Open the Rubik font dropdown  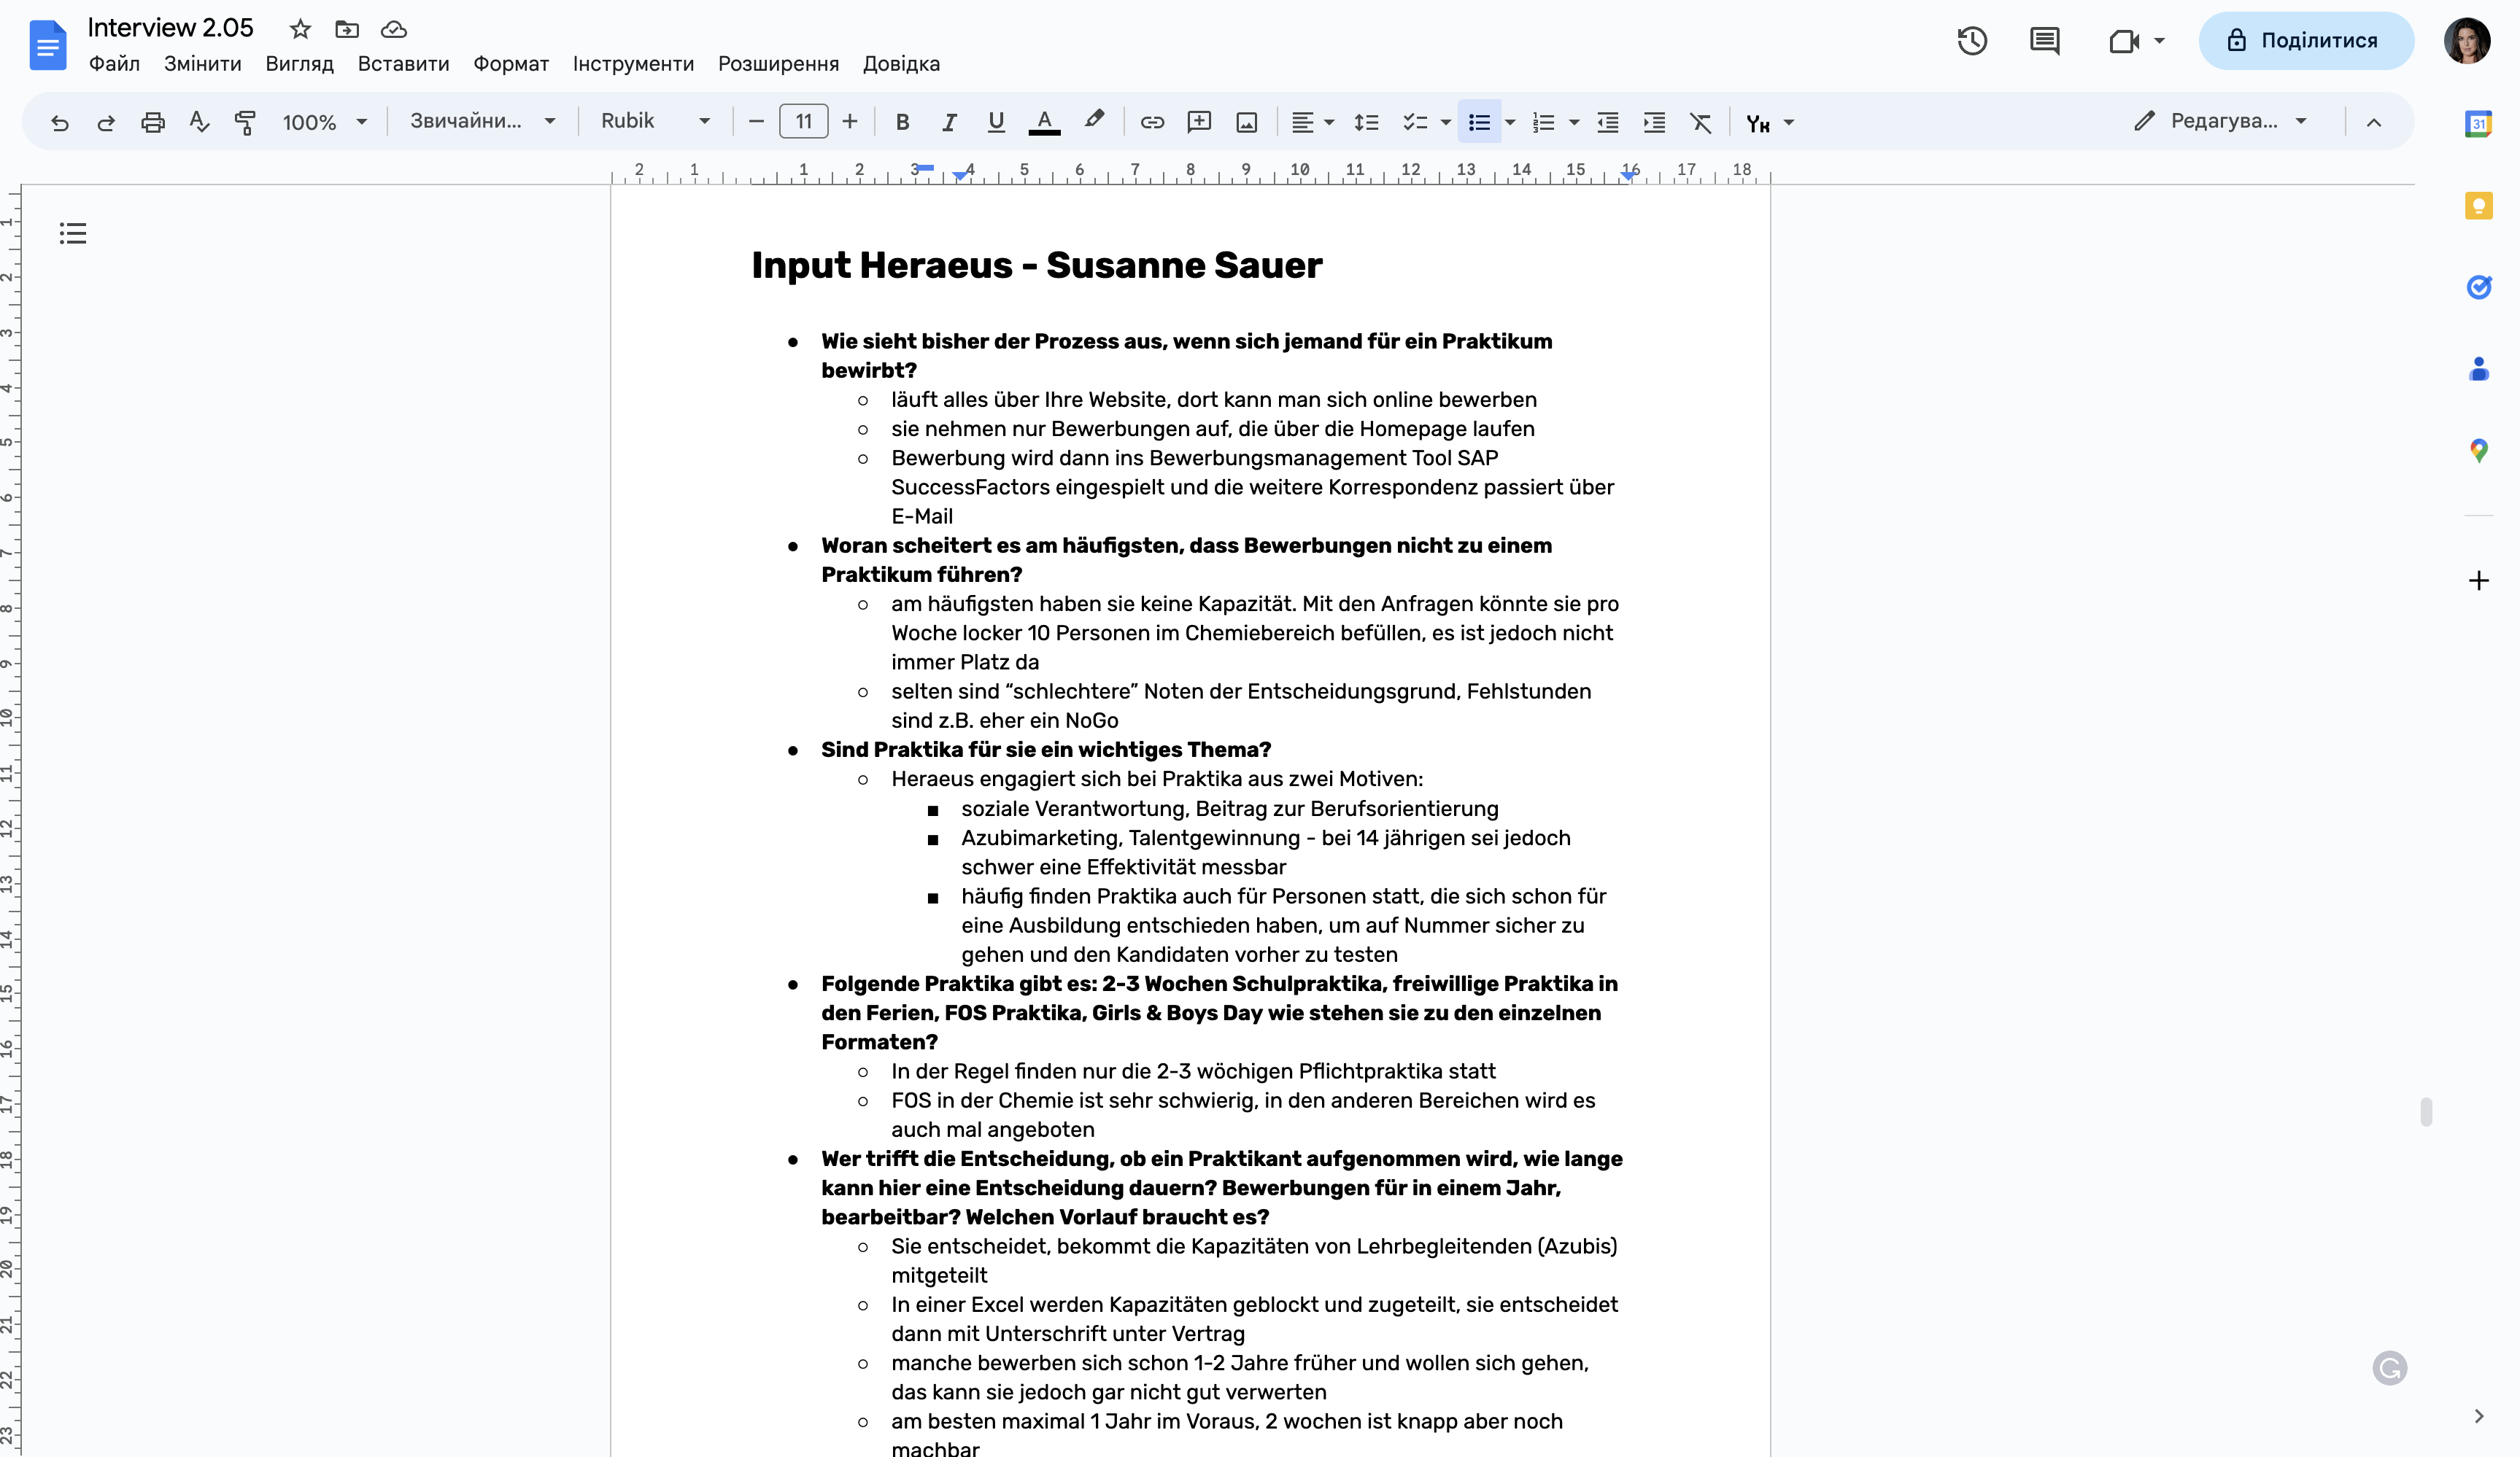click(x=655, y=121)
